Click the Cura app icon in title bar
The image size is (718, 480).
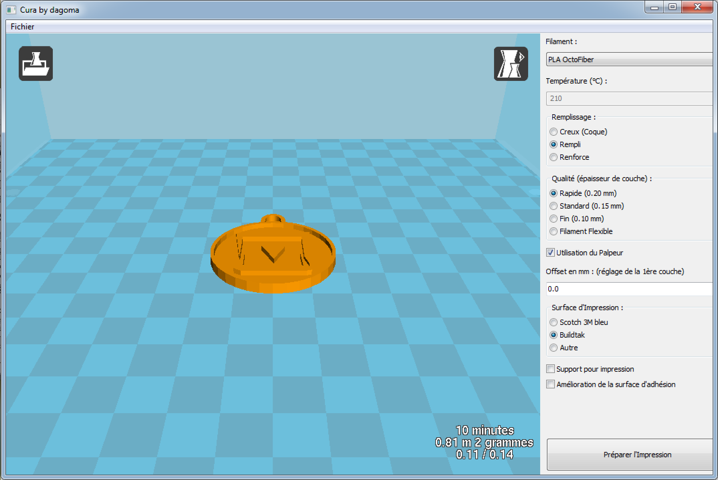tap(11, 10)
